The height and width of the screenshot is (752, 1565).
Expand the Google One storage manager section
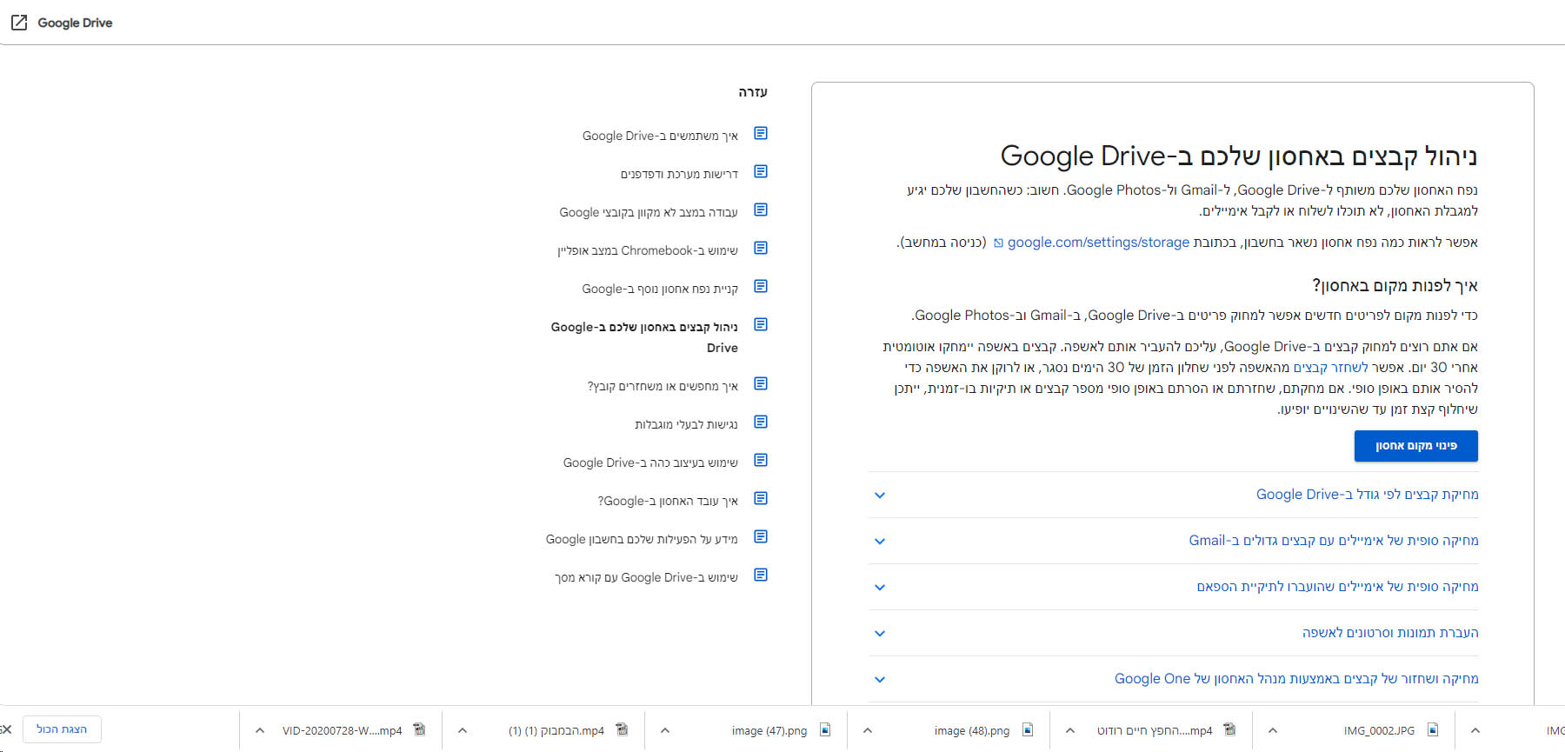[1174, 679]
